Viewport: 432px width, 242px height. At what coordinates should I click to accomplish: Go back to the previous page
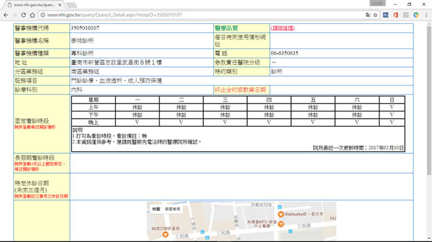[x=6, y=15]
